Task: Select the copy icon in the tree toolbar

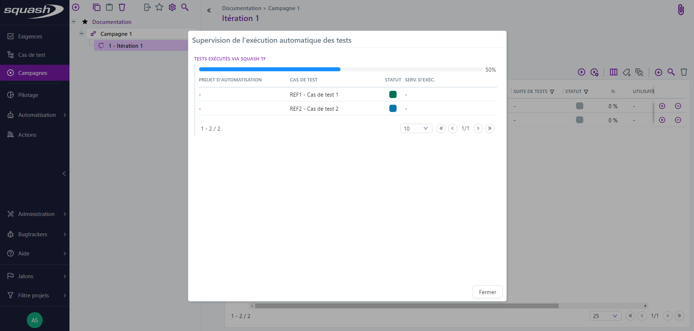Action: [97, 7]
